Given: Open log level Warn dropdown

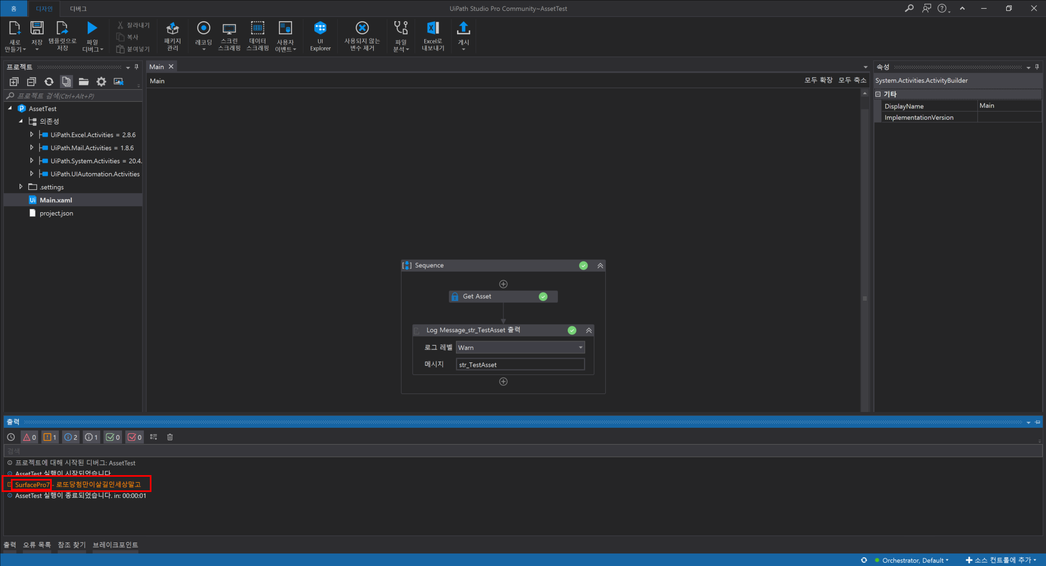Looking at the screenshot, I should pyautogui.click(x=581, y=347).
